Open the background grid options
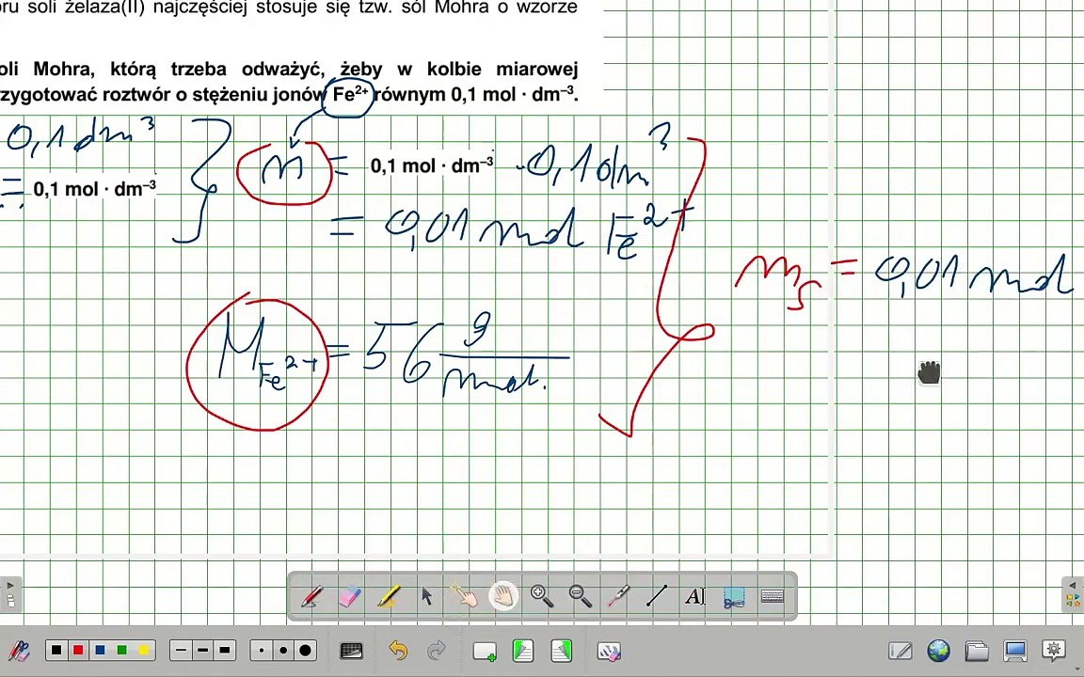Screen dimensions: 1084x677 (351, 650)
